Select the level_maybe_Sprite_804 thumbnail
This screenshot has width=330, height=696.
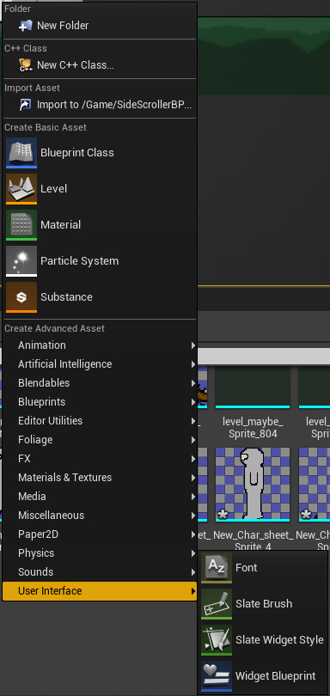tap(253, 387)
